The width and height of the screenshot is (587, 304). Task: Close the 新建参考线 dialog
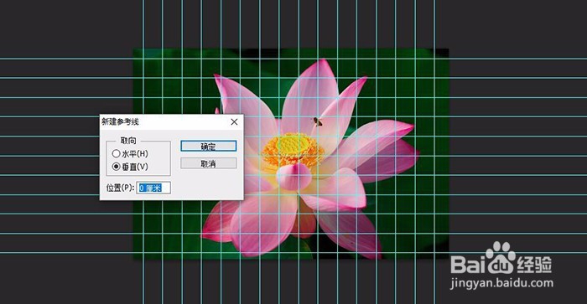pos(234,122)
